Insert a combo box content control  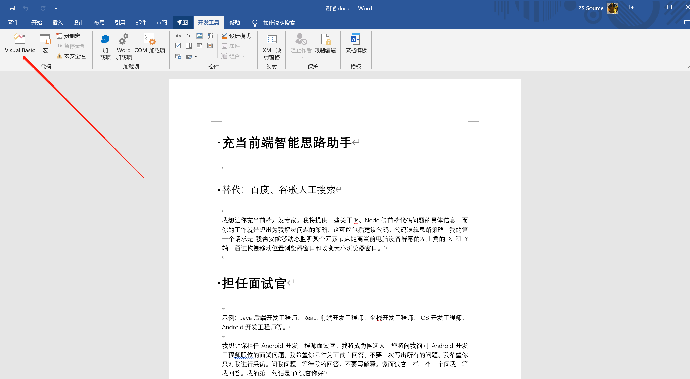189,46
